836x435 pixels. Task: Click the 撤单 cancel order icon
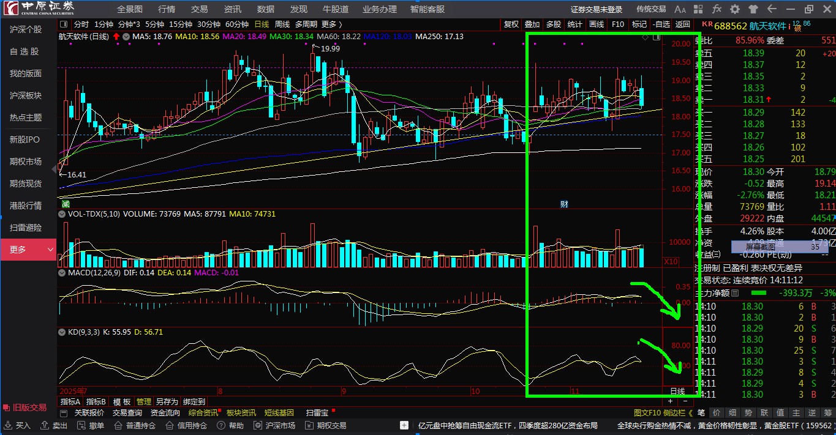[x=81, y=425]
